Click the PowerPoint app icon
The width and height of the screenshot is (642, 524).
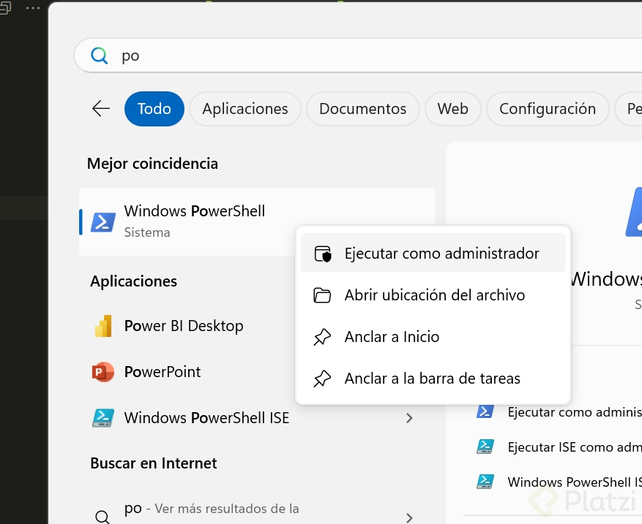(102, 371)
